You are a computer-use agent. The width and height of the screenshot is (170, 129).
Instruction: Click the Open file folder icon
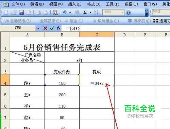click(x=14, y=12)
